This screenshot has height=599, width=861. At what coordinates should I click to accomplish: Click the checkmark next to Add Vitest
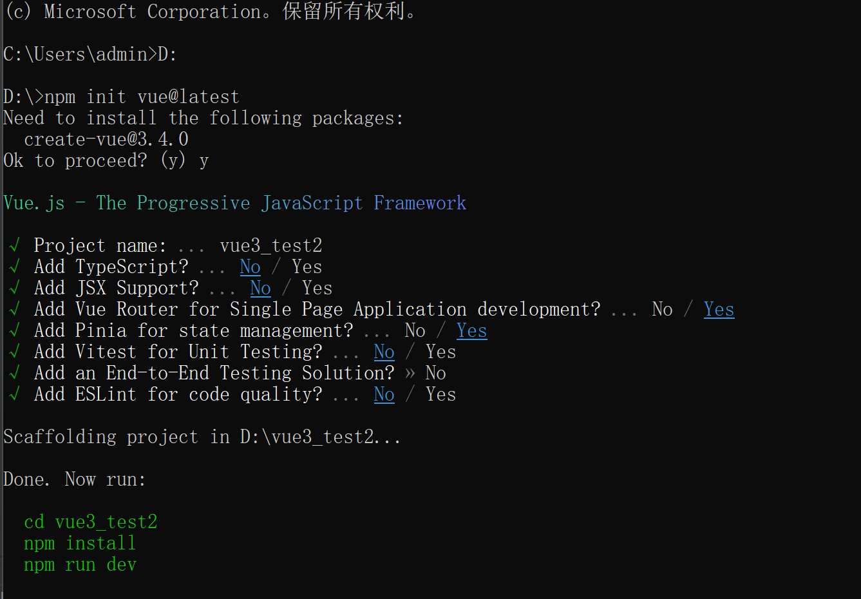(x=14, y=352)
